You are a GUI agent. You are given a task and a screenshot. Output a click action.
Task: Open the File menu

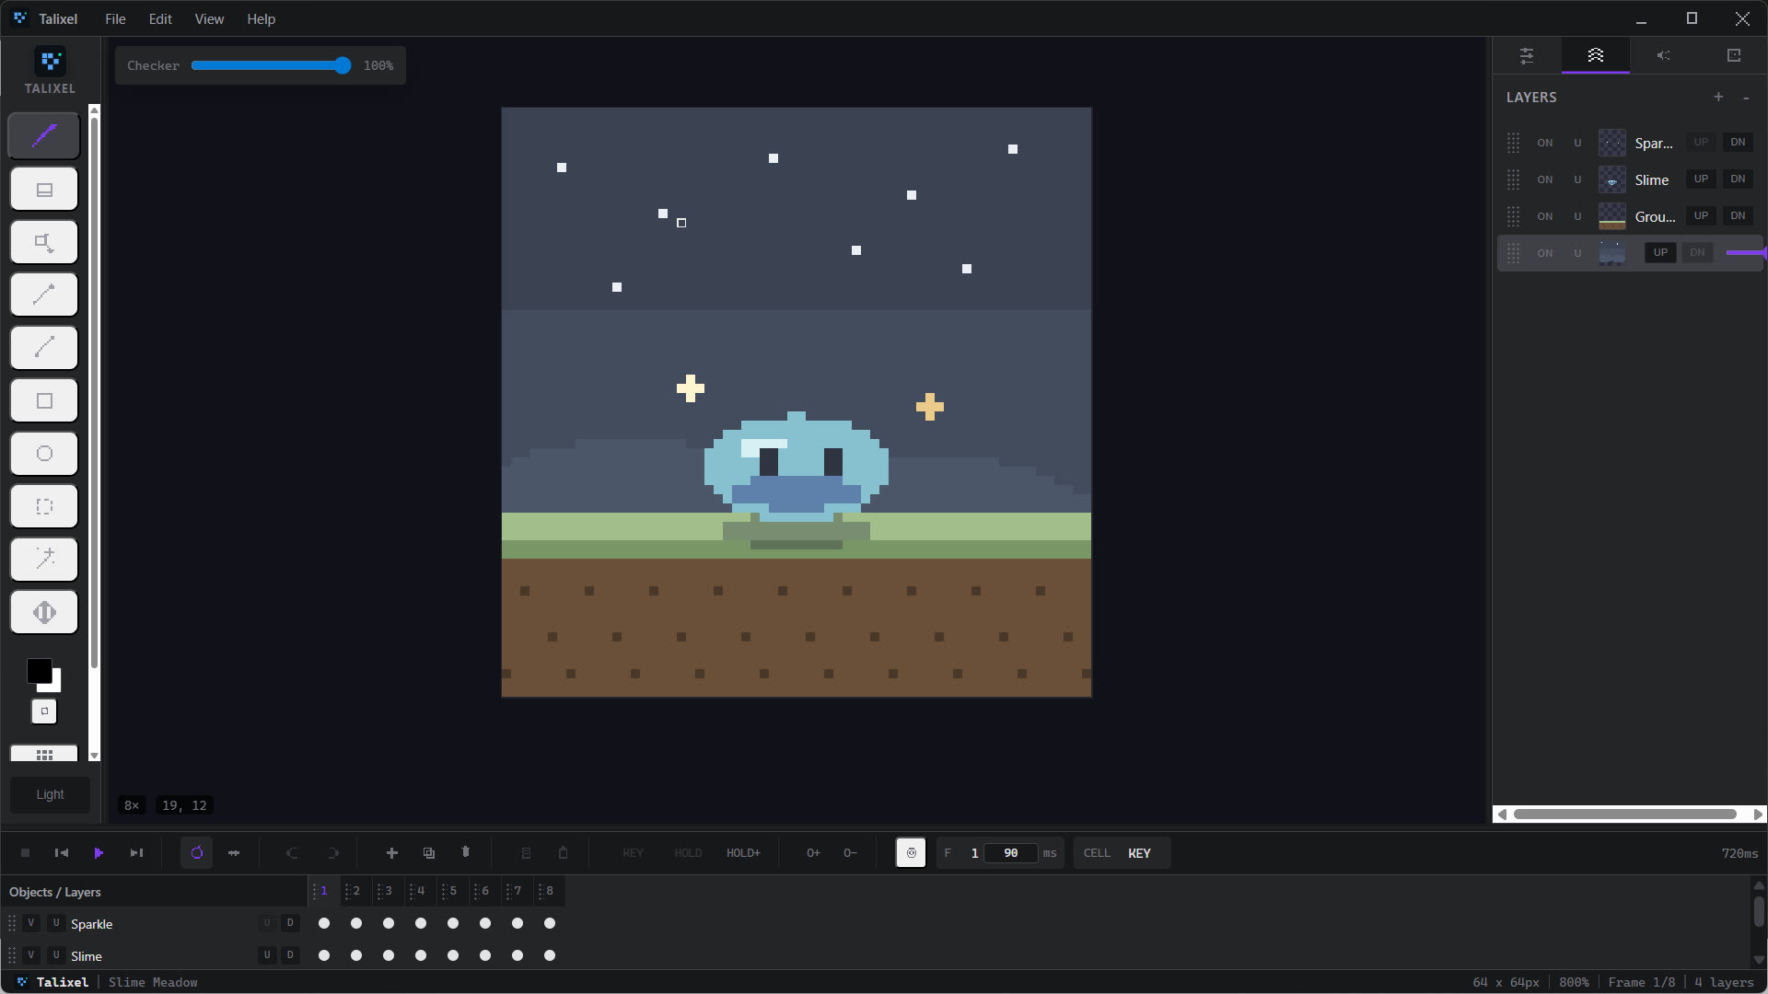[x=115, y=18]
